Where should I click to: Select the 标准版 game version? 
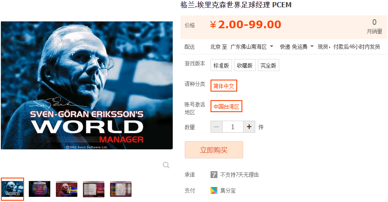tap(221, 65)
